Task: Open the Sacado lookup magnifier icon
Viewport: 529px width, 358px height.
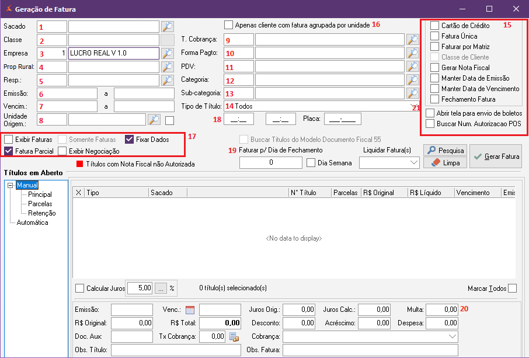Action: click(x=168, y=26)
